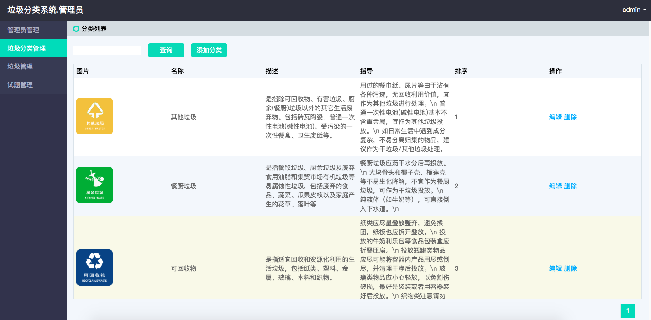Click the blue Recyclable Waste category image
Viewport: 651px width, 320px height.
pos(94,268)
